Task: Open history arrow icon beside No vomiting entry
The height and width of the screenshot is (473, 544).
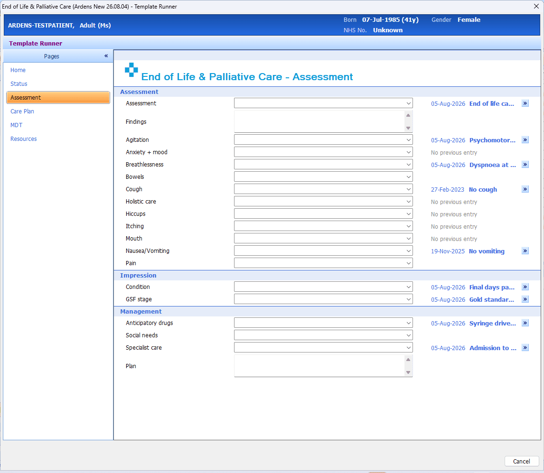Action: click(x=525, y=250)
